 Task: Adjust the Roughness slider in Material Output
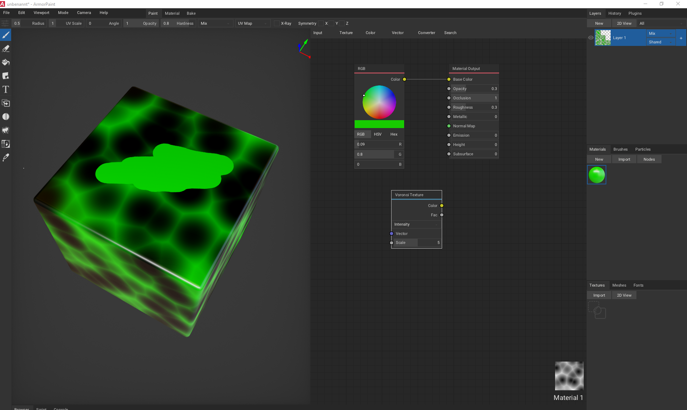[474, 108]
